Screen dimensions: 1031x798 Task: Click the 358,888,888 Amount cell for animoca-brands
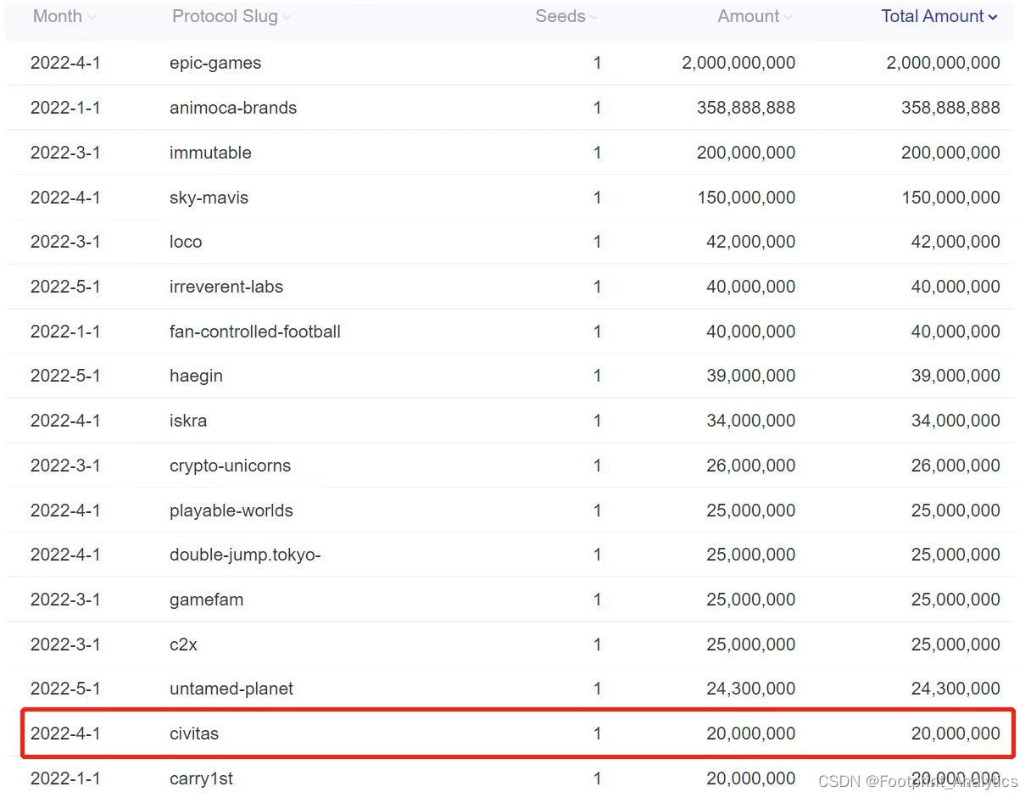(746, 108)
